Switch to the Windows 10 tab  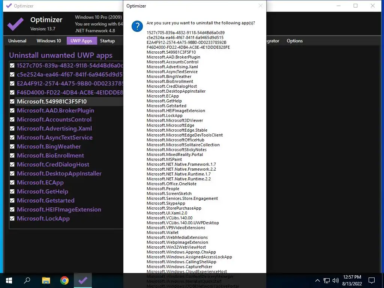tap(49, 41)
